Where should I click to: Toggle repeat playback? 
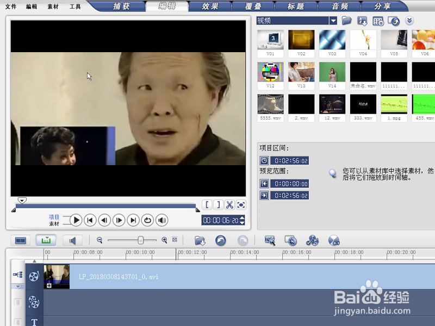[147, 221]
